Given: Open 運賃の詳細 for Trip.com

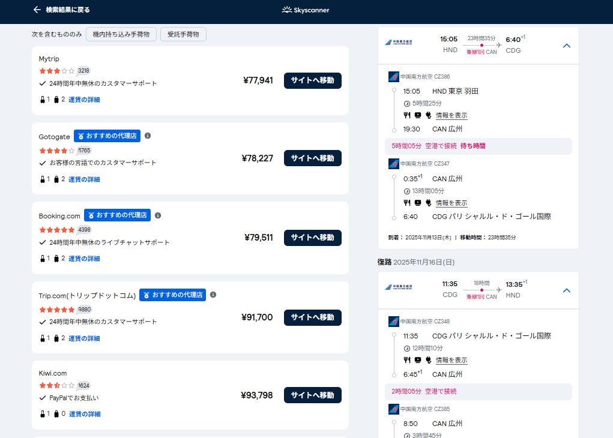Looking at the screenshot, I should (84, 338).
